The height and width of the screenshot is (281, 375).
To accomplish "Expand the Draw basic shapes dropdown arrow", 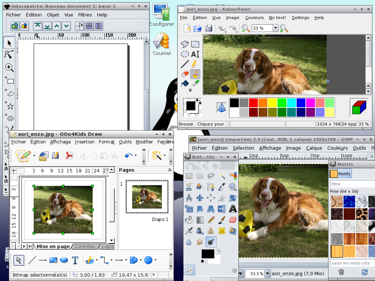I will [x=141, y=260].
